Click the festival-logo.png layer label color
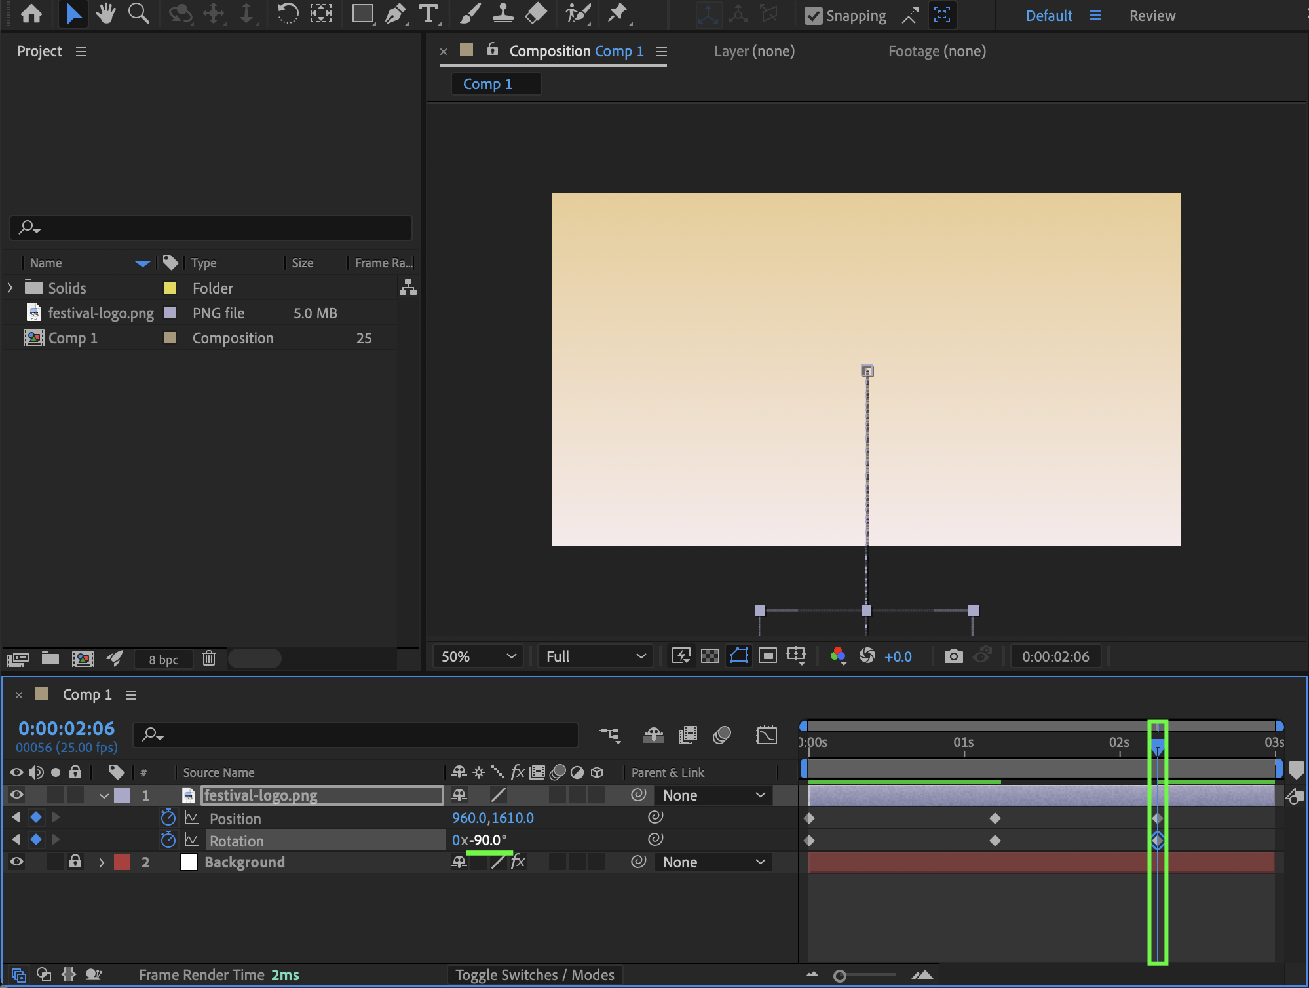Viewport: 1309px width, 988px height. pyautogui.click(x=122, y=795)
